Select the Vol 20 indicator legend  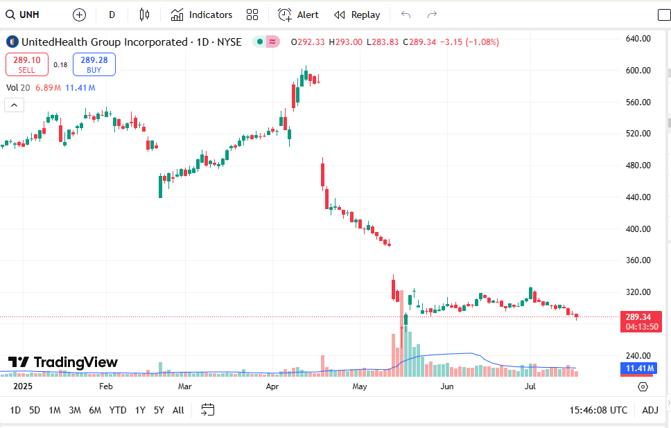tap(18, 88)
